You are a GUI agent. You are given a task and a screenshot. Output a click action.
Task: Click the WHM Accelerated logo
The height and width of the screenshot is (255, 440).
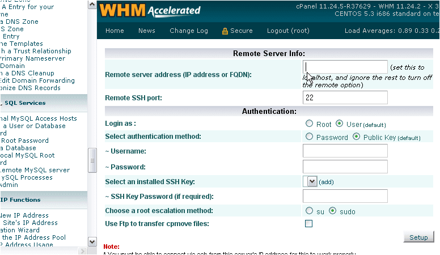[150, 10]
